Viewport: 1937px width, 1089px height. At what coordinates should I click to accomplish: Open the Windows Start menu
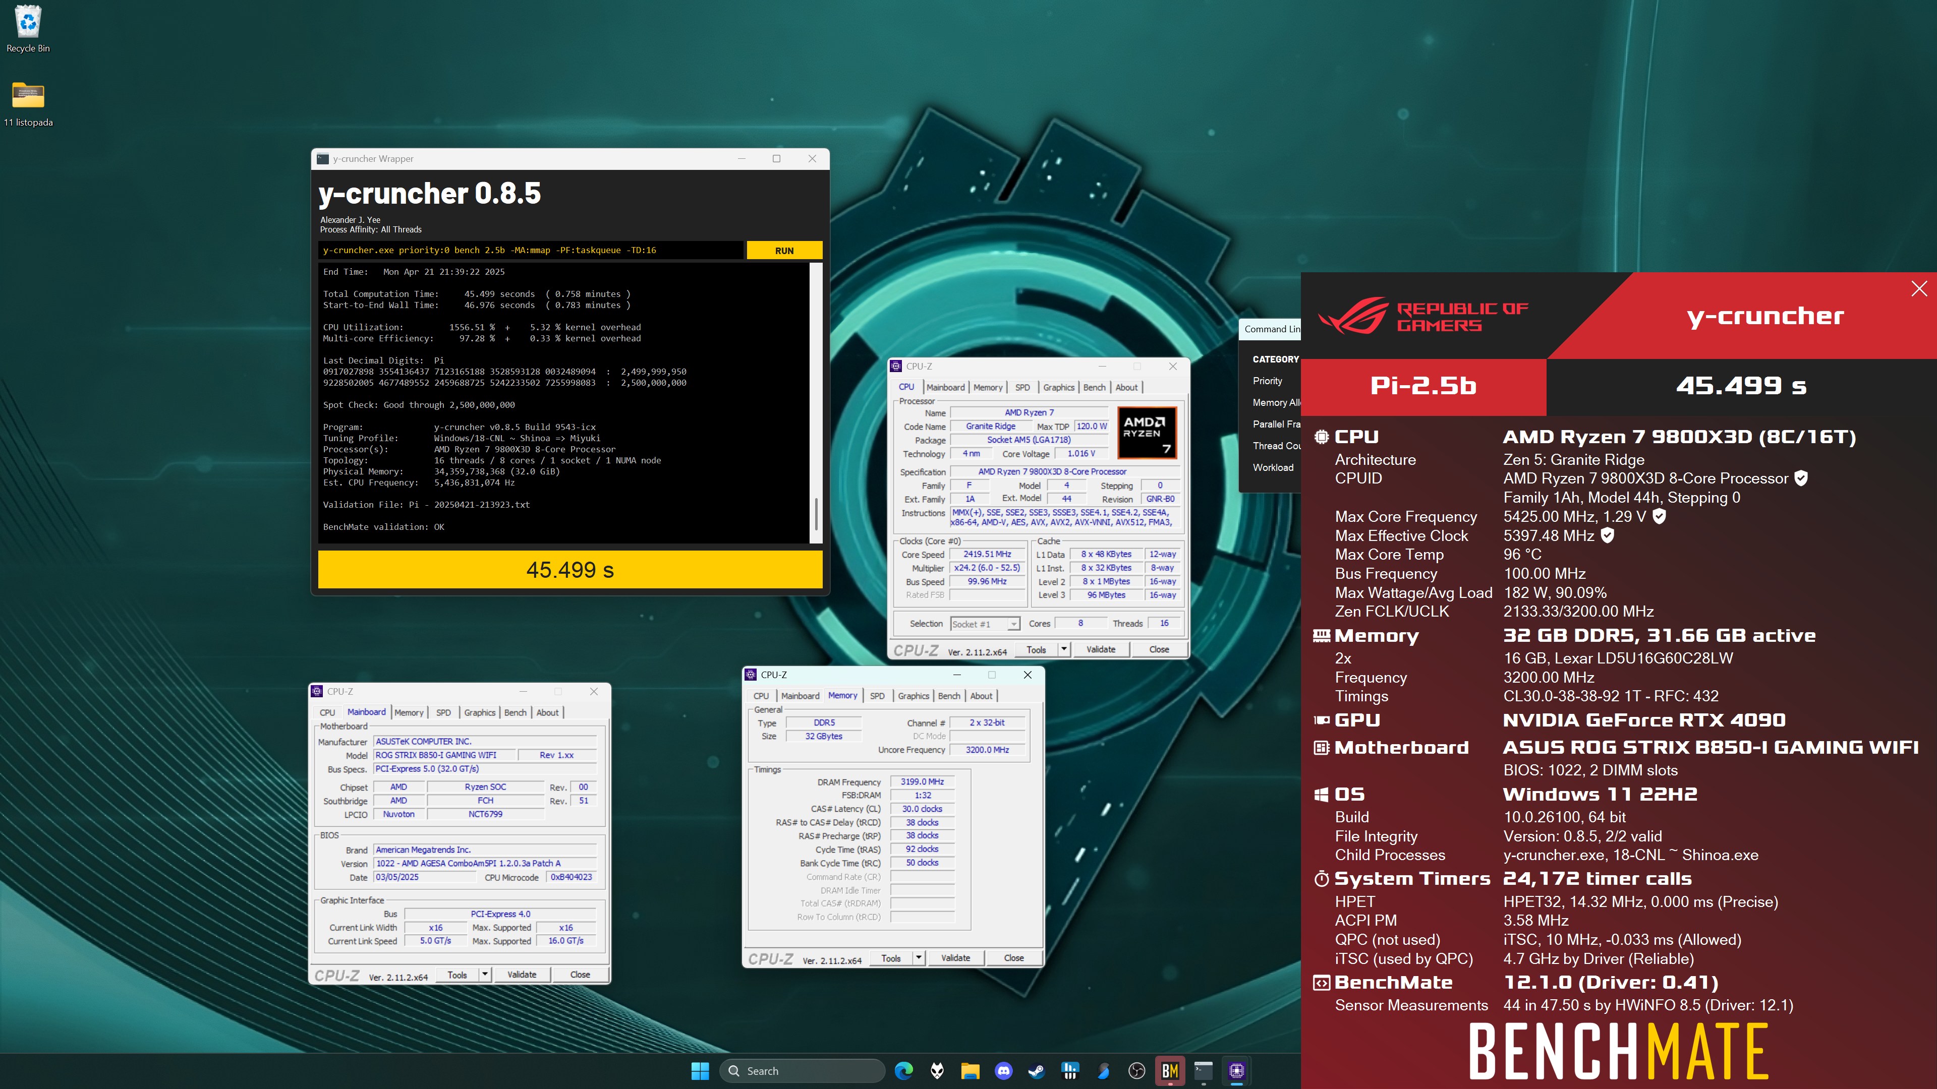[x=700, y=1071]
